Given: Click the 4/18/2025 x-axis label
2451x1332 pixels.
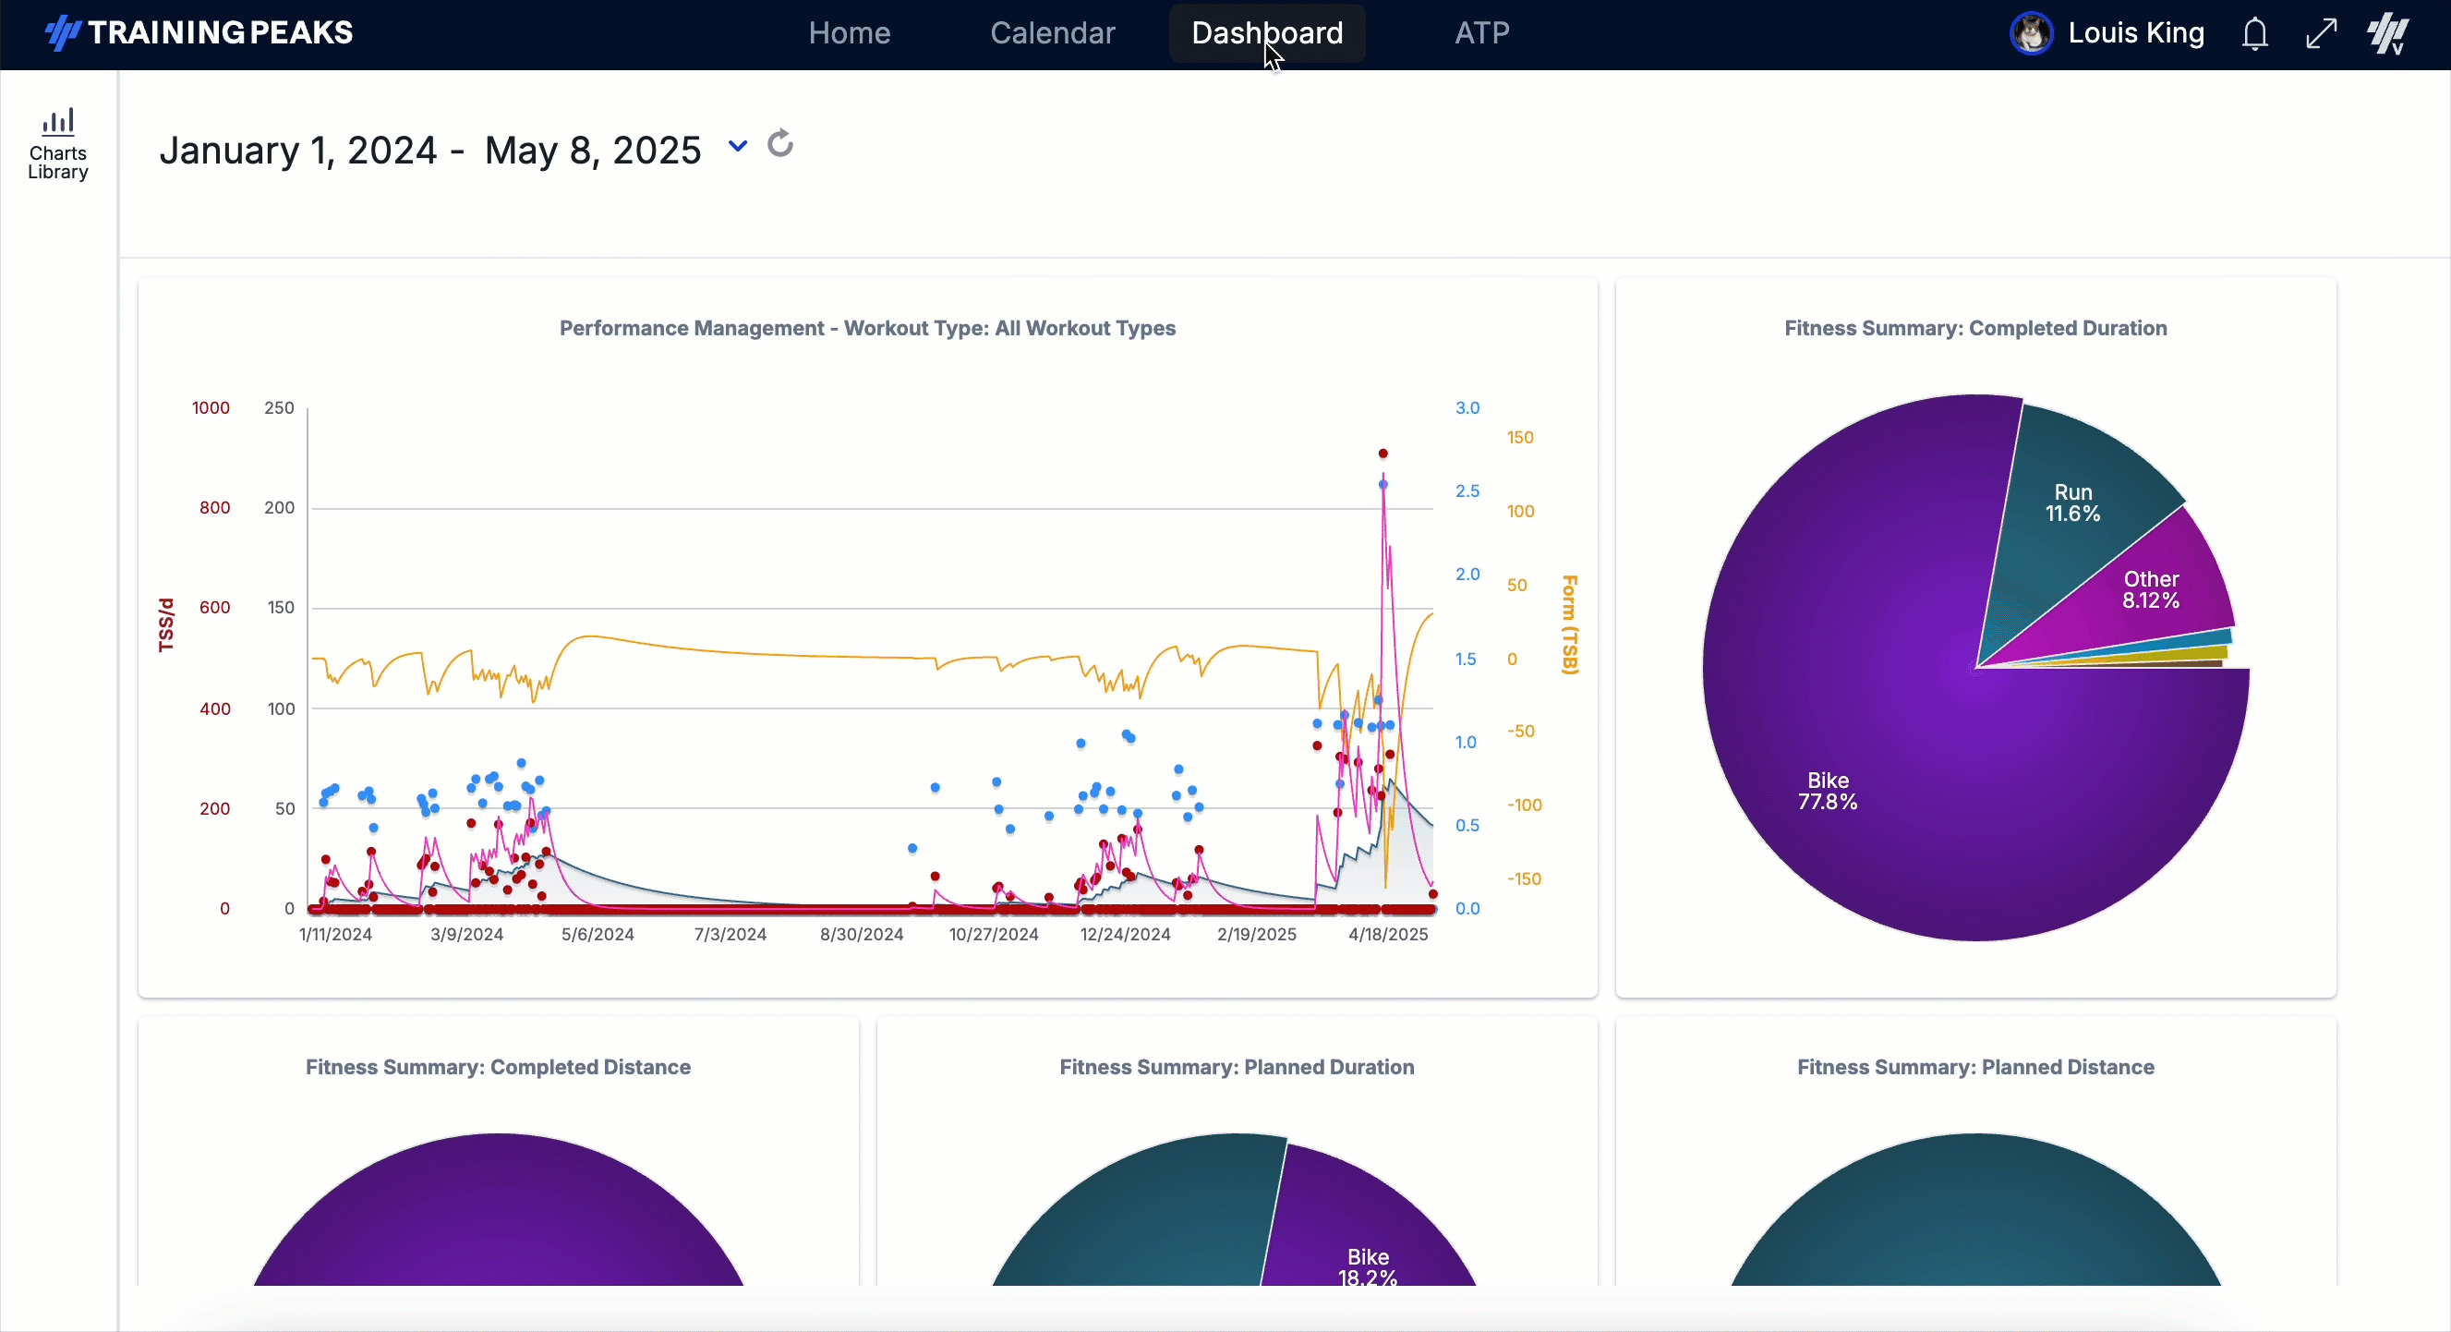Looking at the screenshot, I should pyautogui.click(x=1388, y=934).
